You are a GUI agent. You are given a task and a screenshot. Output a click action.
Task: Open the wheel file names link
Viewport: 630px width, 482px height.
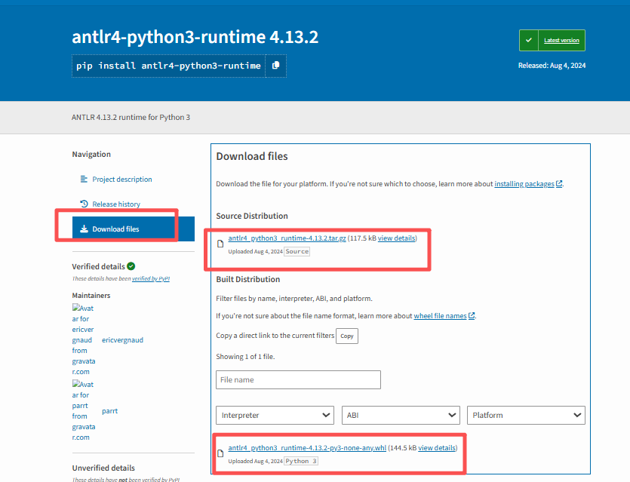point(440,316)
